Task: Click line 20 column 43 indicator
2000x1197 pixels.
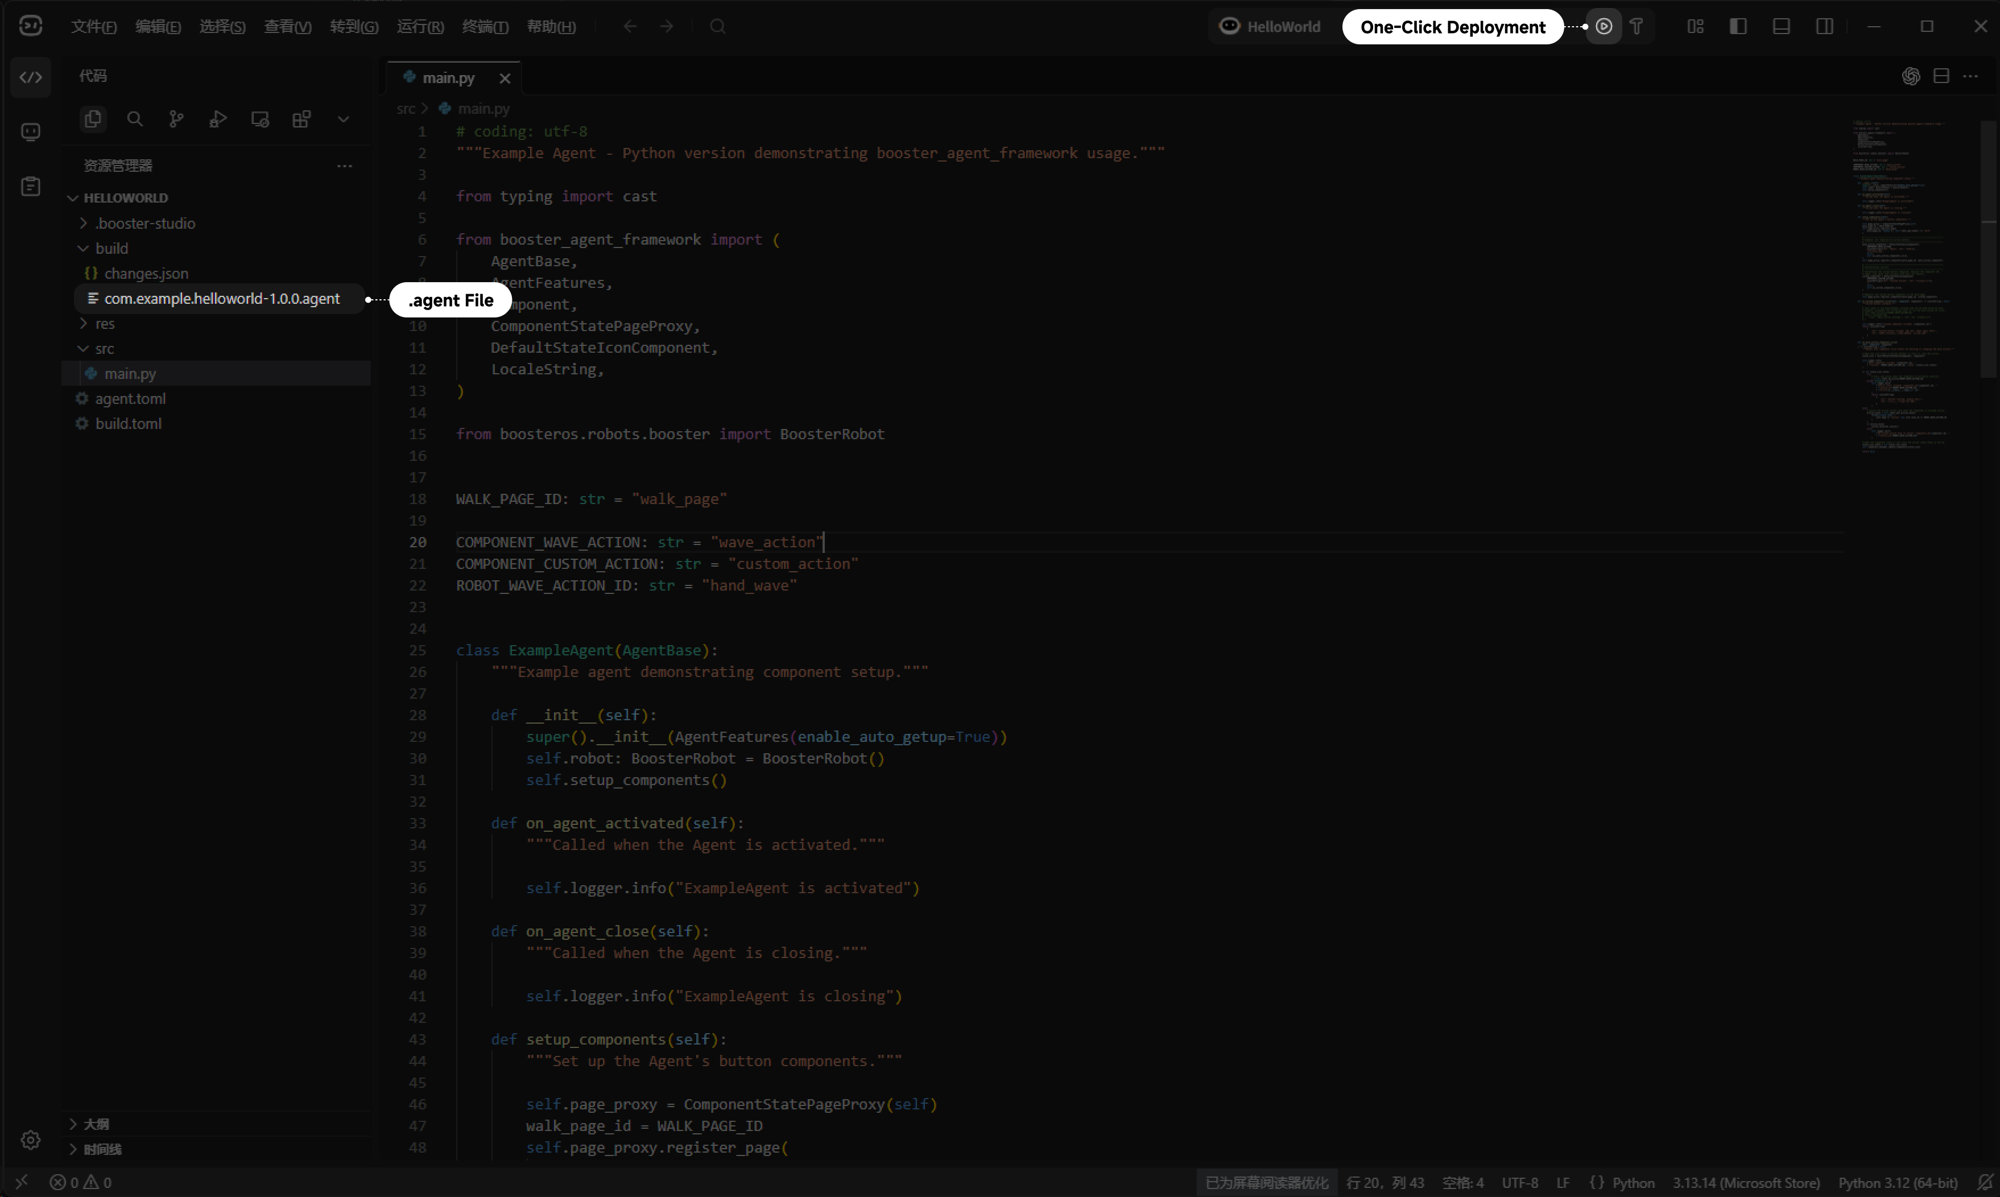Action: pyautogui.click(x=1386, y=1182)
